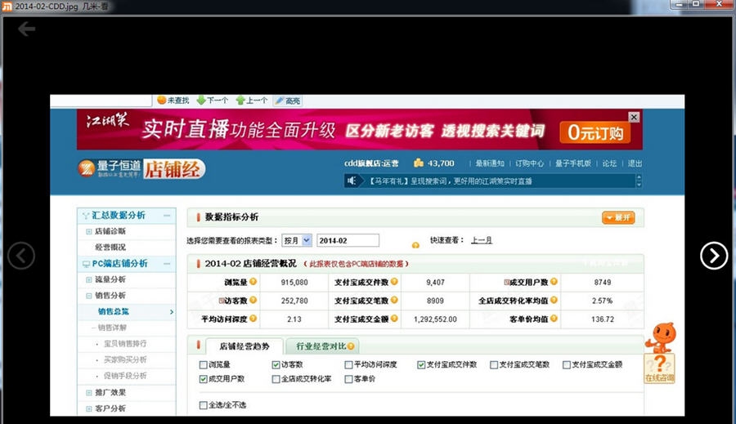Close the 江湖策 red banner ad
Viewport: 736px width, 424px height.
[x=634, y=118]
